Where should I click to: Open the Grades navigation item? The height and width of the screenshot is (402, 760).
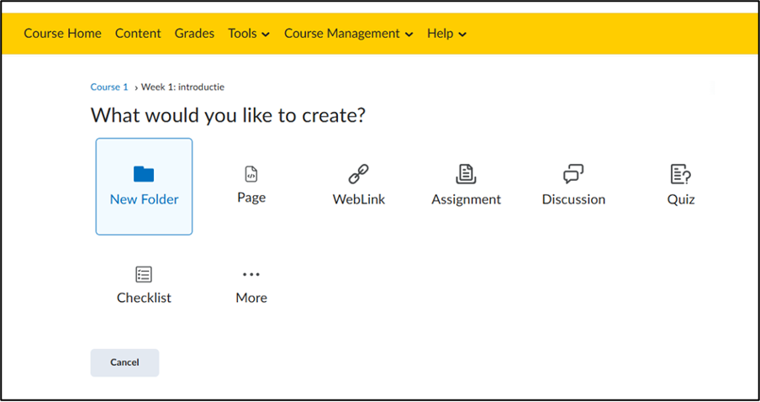pyautogui.click(x=194, y=34)
